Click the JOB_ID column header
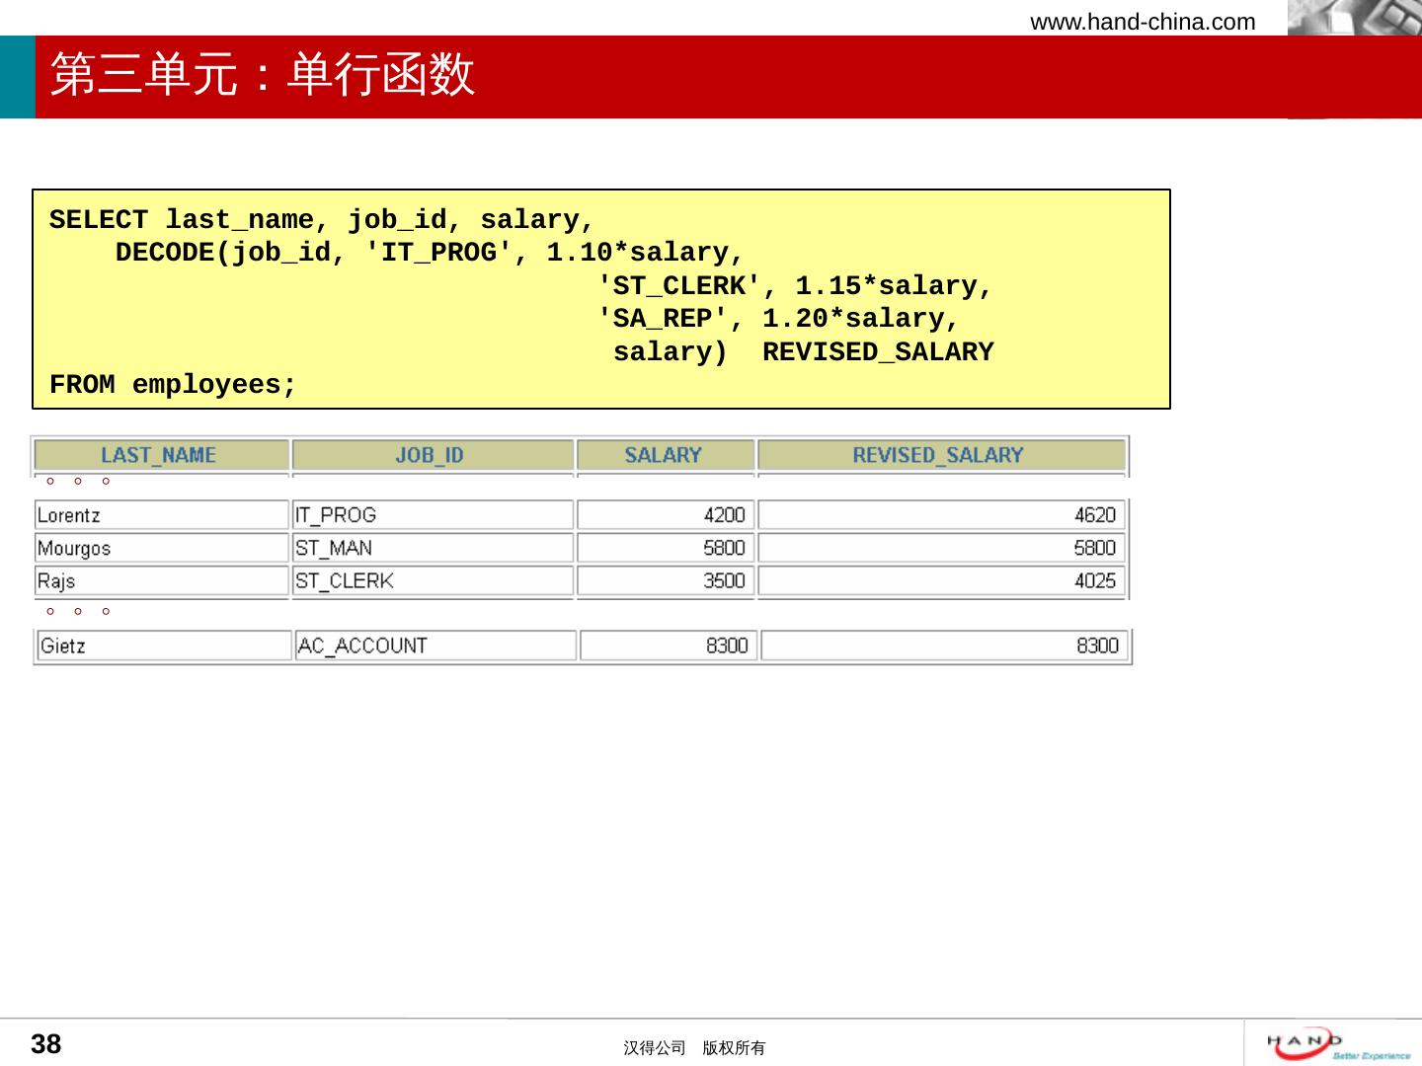 coord(430,455)
